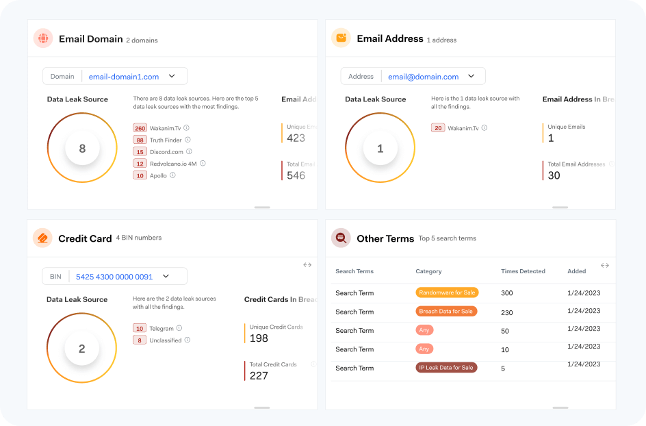Click the scroll handle under the Credit Card card
The image size is (646, 426).
pos(262,408)
